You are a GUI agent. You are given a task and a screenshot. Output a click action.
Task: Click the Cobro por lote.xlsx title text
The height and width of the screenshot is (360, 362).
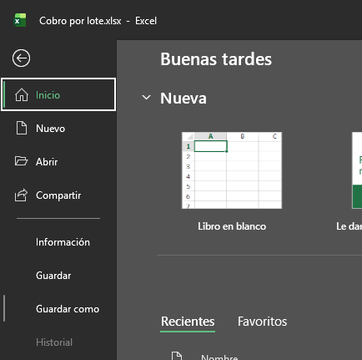(x=80, y=21)
